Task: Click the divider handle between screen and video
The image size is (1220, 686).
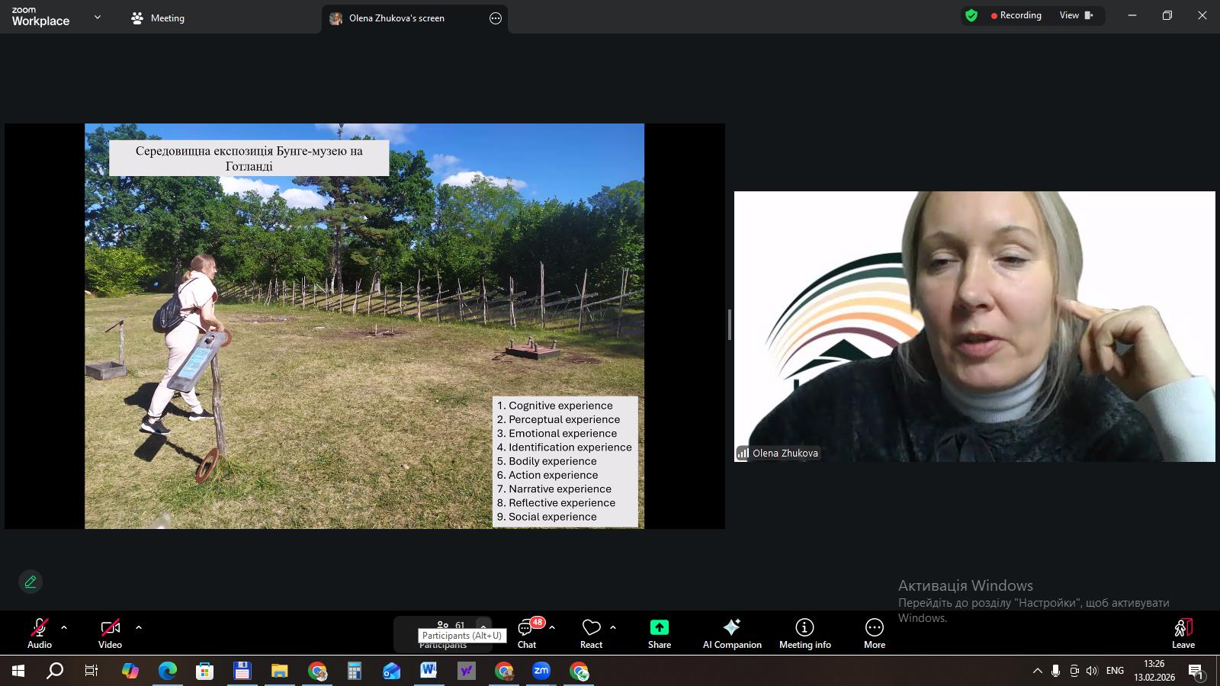Action: click(x=729, y=325)
